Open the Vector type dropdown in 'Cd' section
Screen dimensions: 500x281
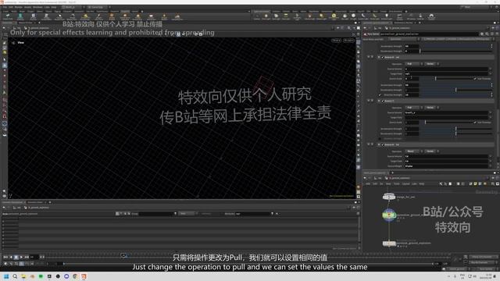point(431,151)
